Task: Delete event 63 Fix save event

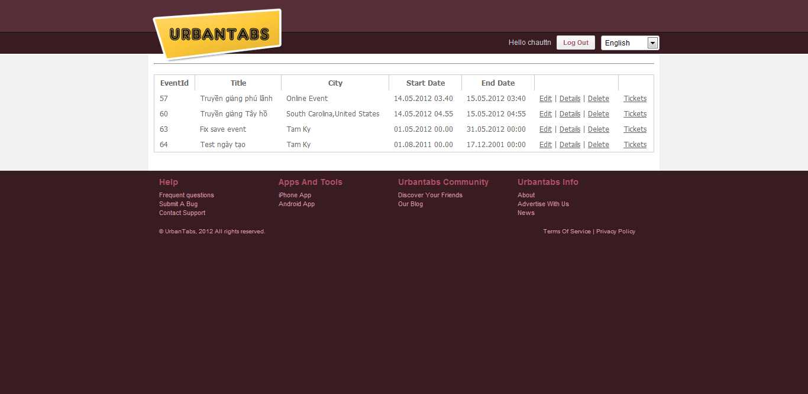Action: [x=598, y=129]
